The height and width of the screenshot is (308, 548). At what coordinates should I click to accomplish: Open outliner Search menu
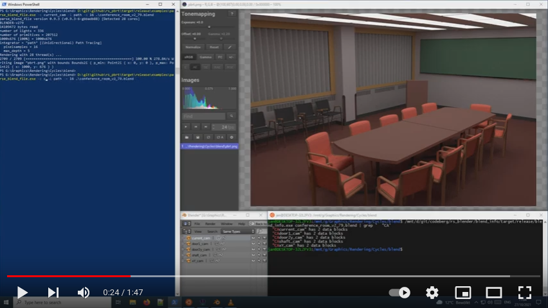click(x=212, y=231)
